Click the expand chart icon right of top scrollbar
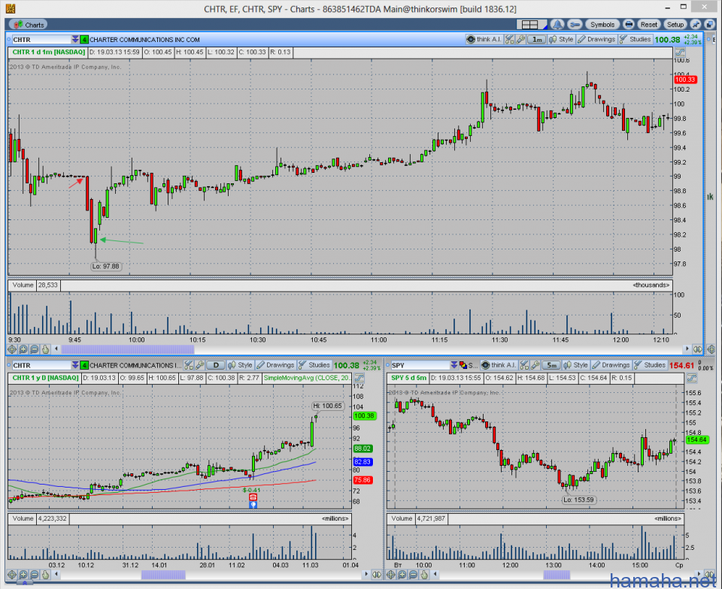This screenshot has height=589, width=722. 698,349
